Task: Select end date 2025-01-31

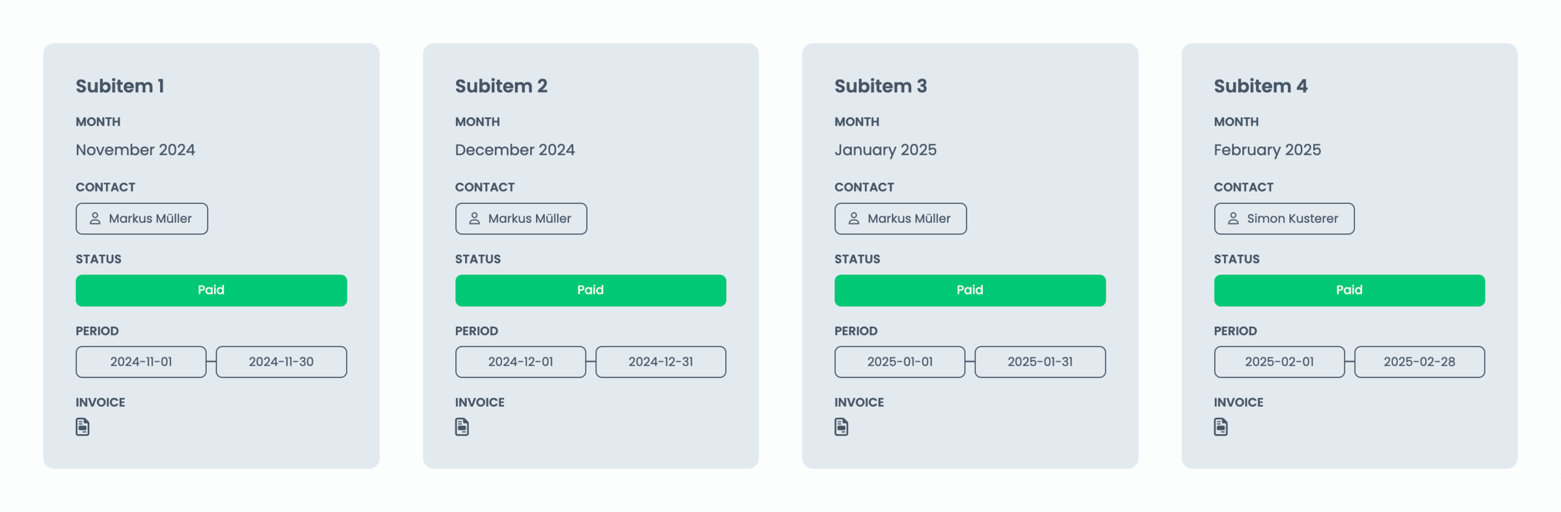Action: click(x=1040, y=362)
